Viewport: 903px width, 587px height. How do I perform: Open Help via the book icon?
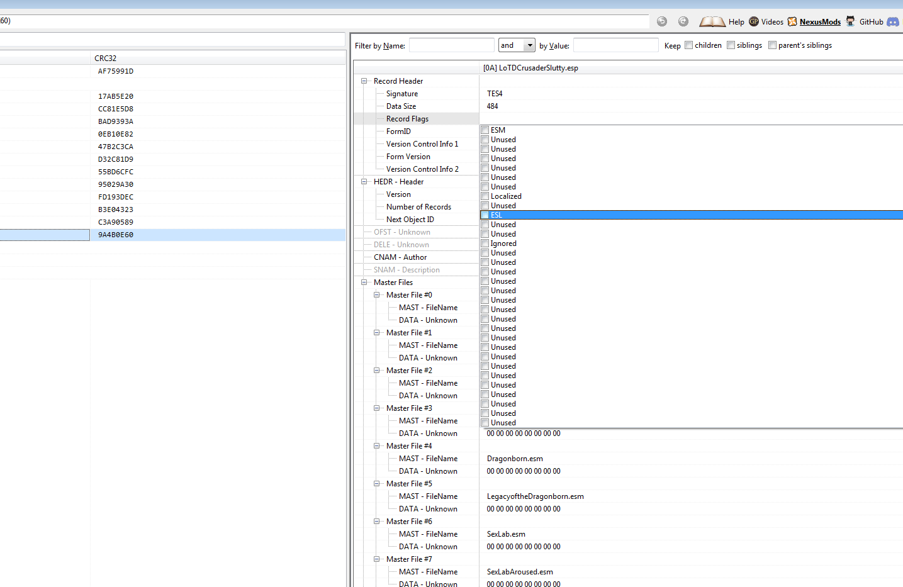(x=712, y=21)
